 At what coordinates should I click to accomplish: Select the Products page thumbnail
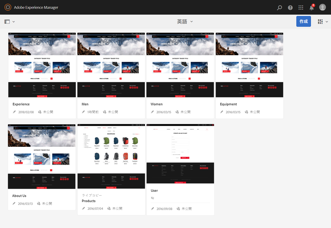coord(111,156)
